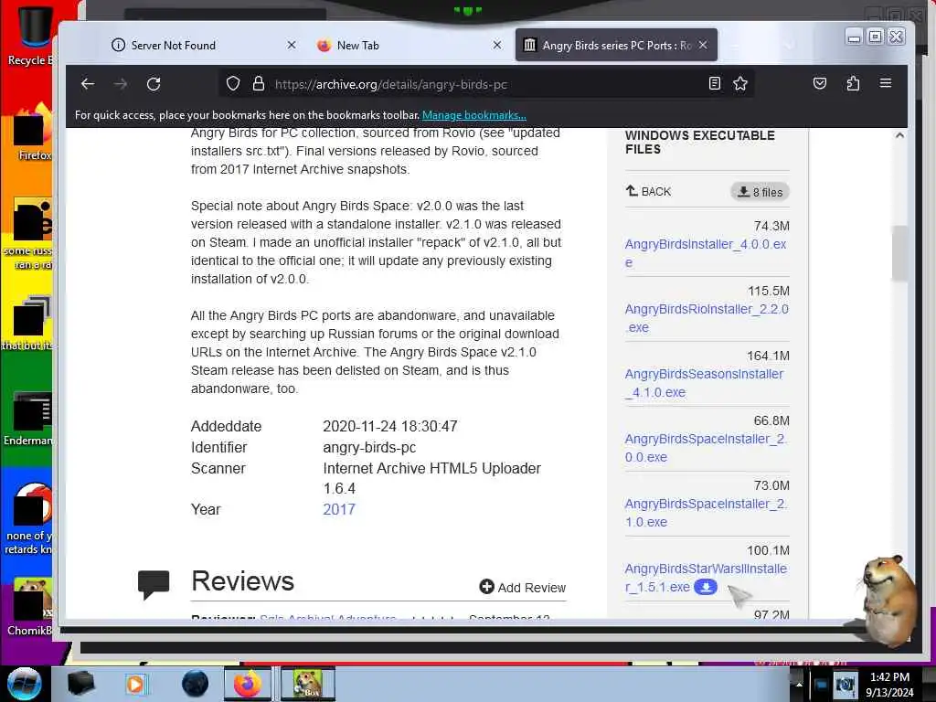Open the black box taskbar icon
936x702 pixels.
click(80, 684)
